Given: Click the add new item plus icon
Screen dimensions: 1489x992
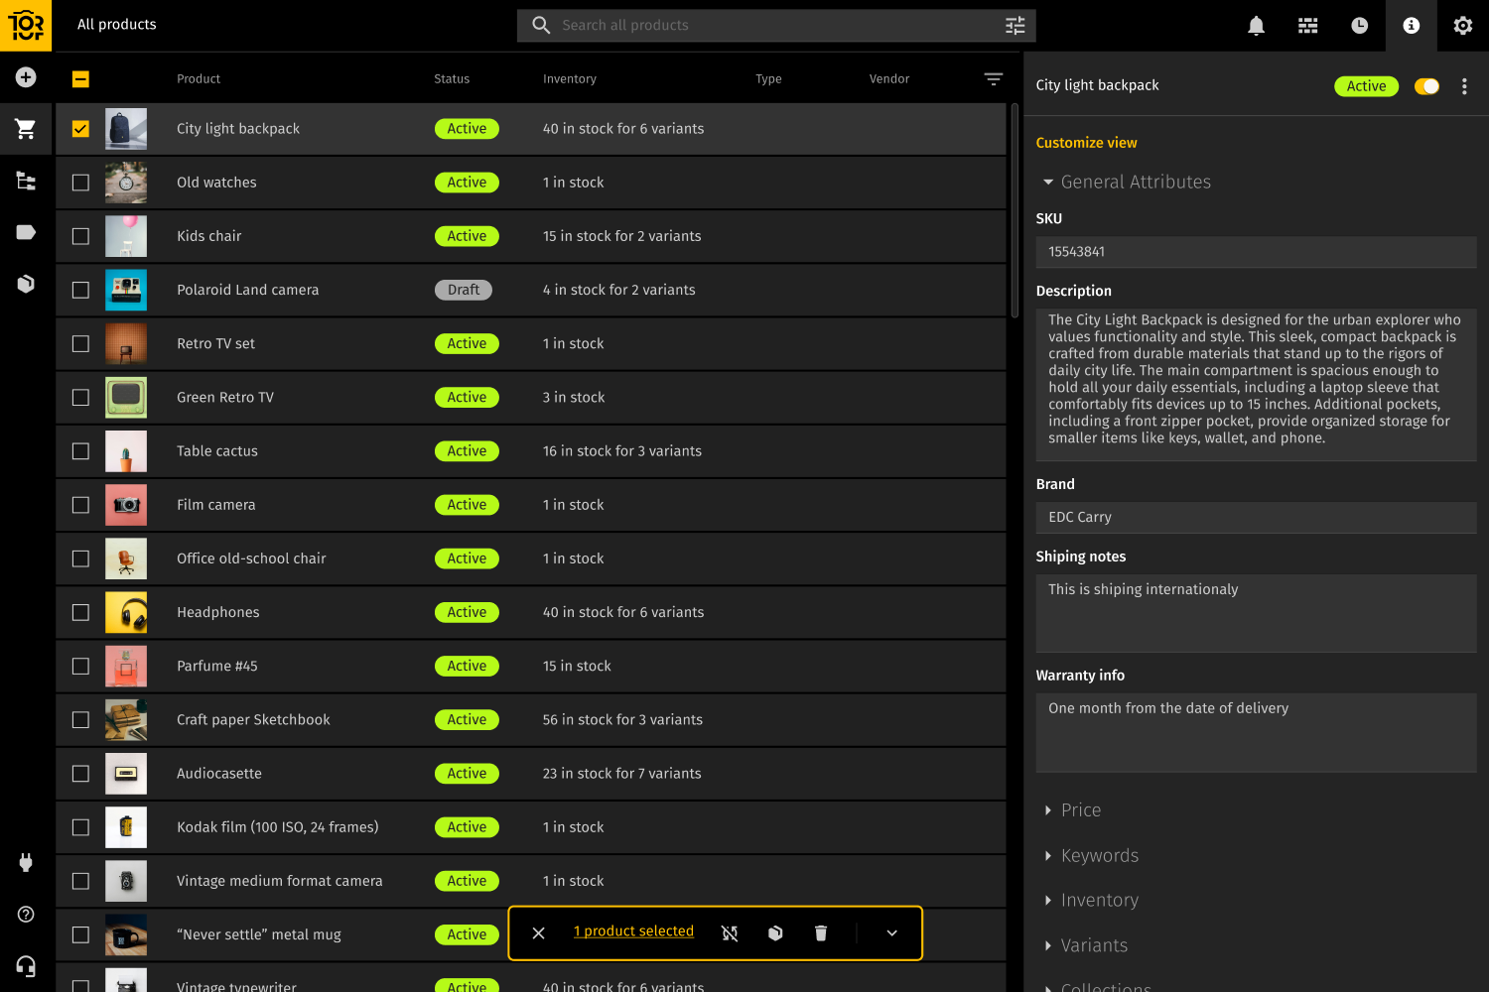Looking at the screenshot, I should (x=26, y=76).
